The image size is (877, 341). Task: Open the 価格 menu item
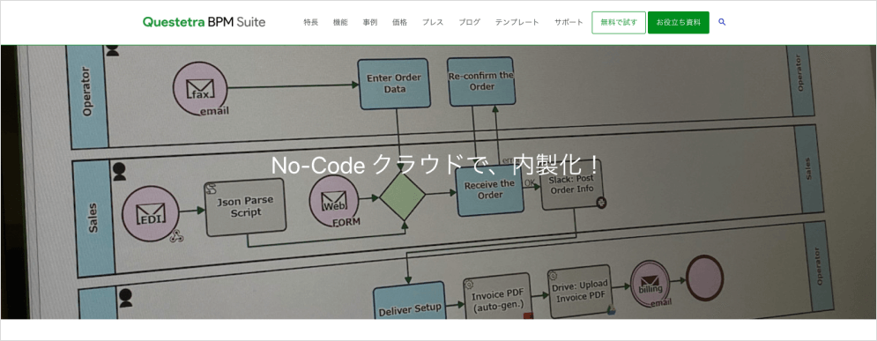[x=399, y=22]
